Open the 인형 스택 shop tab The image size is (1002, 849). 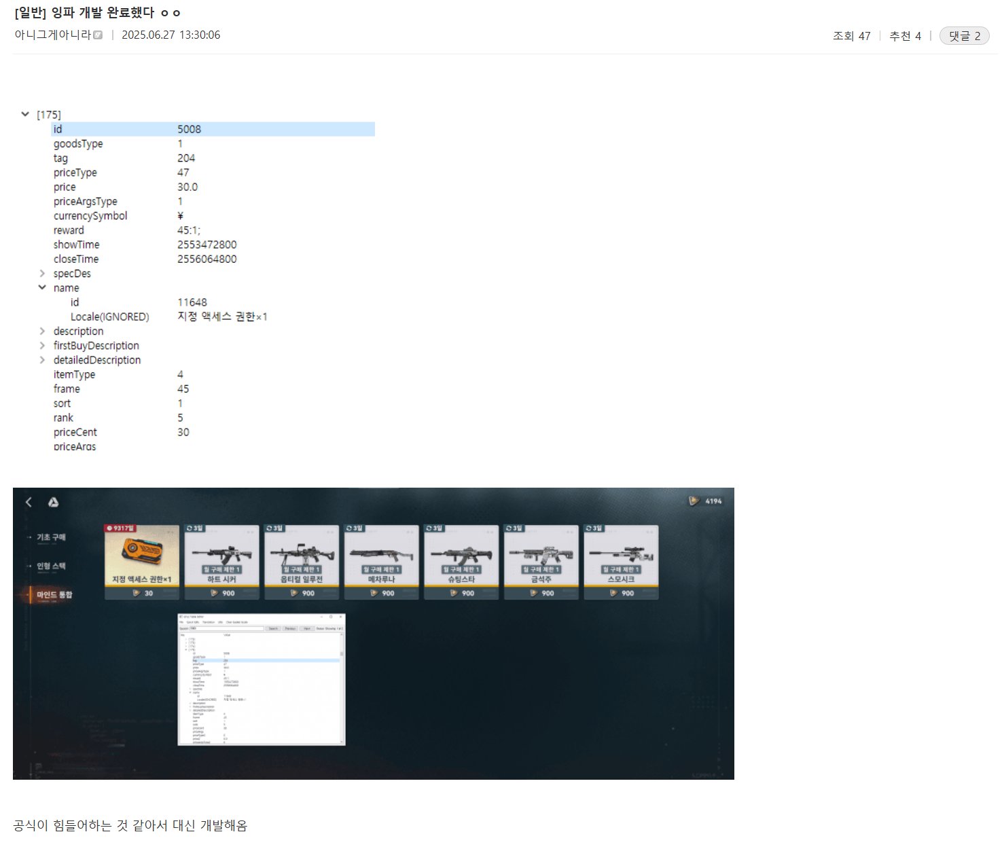[51, 566]
